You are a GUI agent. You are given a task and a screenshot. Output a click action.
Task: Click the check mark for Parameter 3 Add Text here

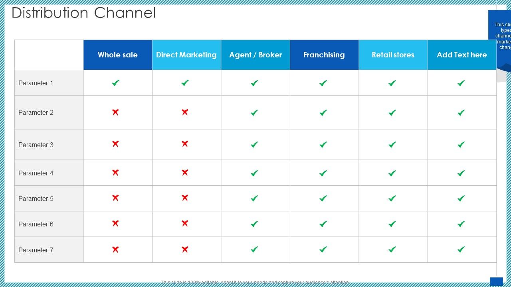click(x=461, y=144)
